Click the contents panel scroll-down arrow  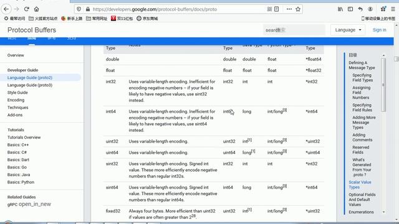[383, 212]
